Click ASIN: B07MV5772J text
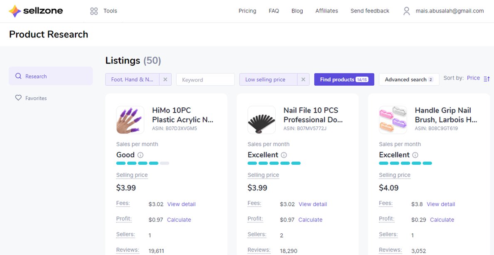The width and height of the screenshot is (494, 255). (x=305, y=129)
